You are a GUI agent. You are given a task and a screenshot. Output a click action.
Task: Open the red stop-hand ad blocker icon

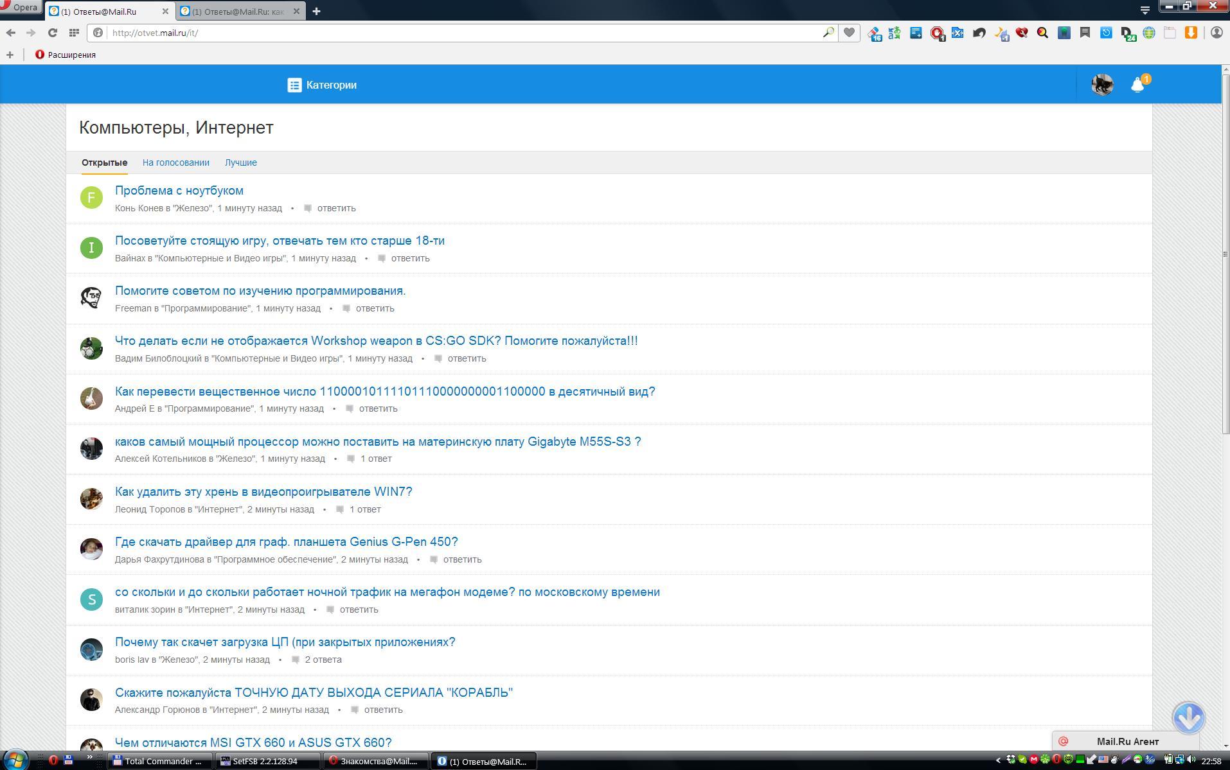pos(938,33)
